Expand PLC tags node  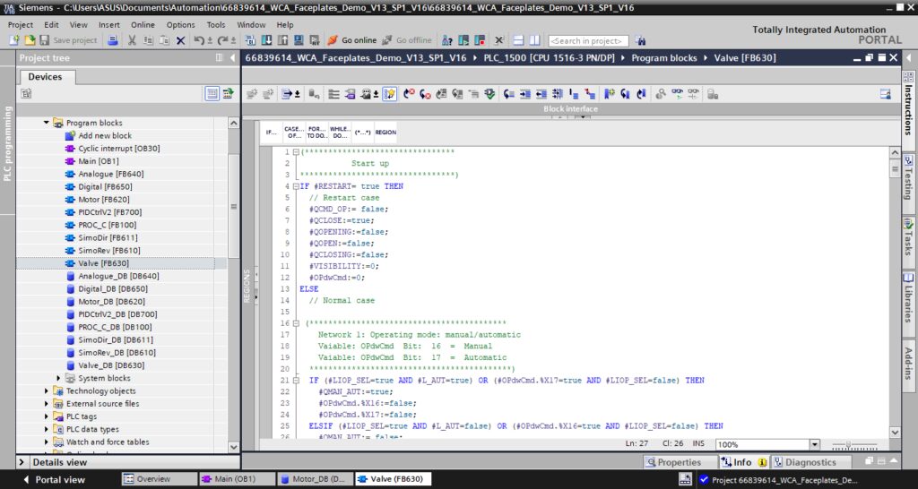pos(47,417)
